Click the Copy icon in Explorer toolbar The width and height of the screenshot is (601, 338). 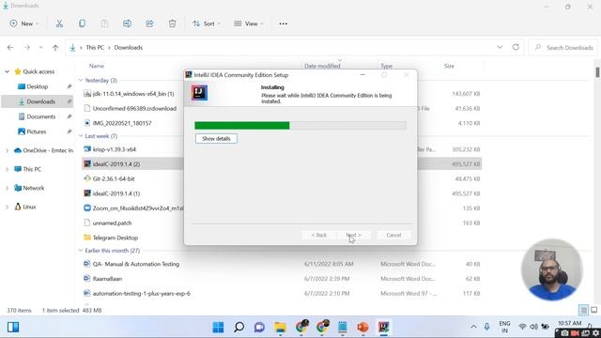[x=82, y=23]
